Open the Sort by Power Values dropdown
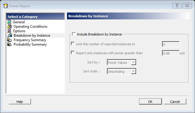 pyautogui.click(x=121, y=62)
